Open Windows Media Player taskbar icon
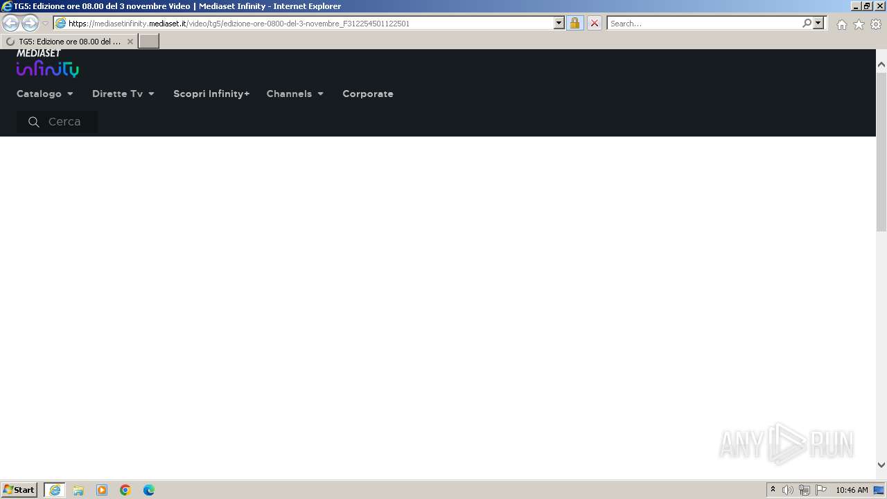This screenshot has width=887, height=499. point(102,490)
